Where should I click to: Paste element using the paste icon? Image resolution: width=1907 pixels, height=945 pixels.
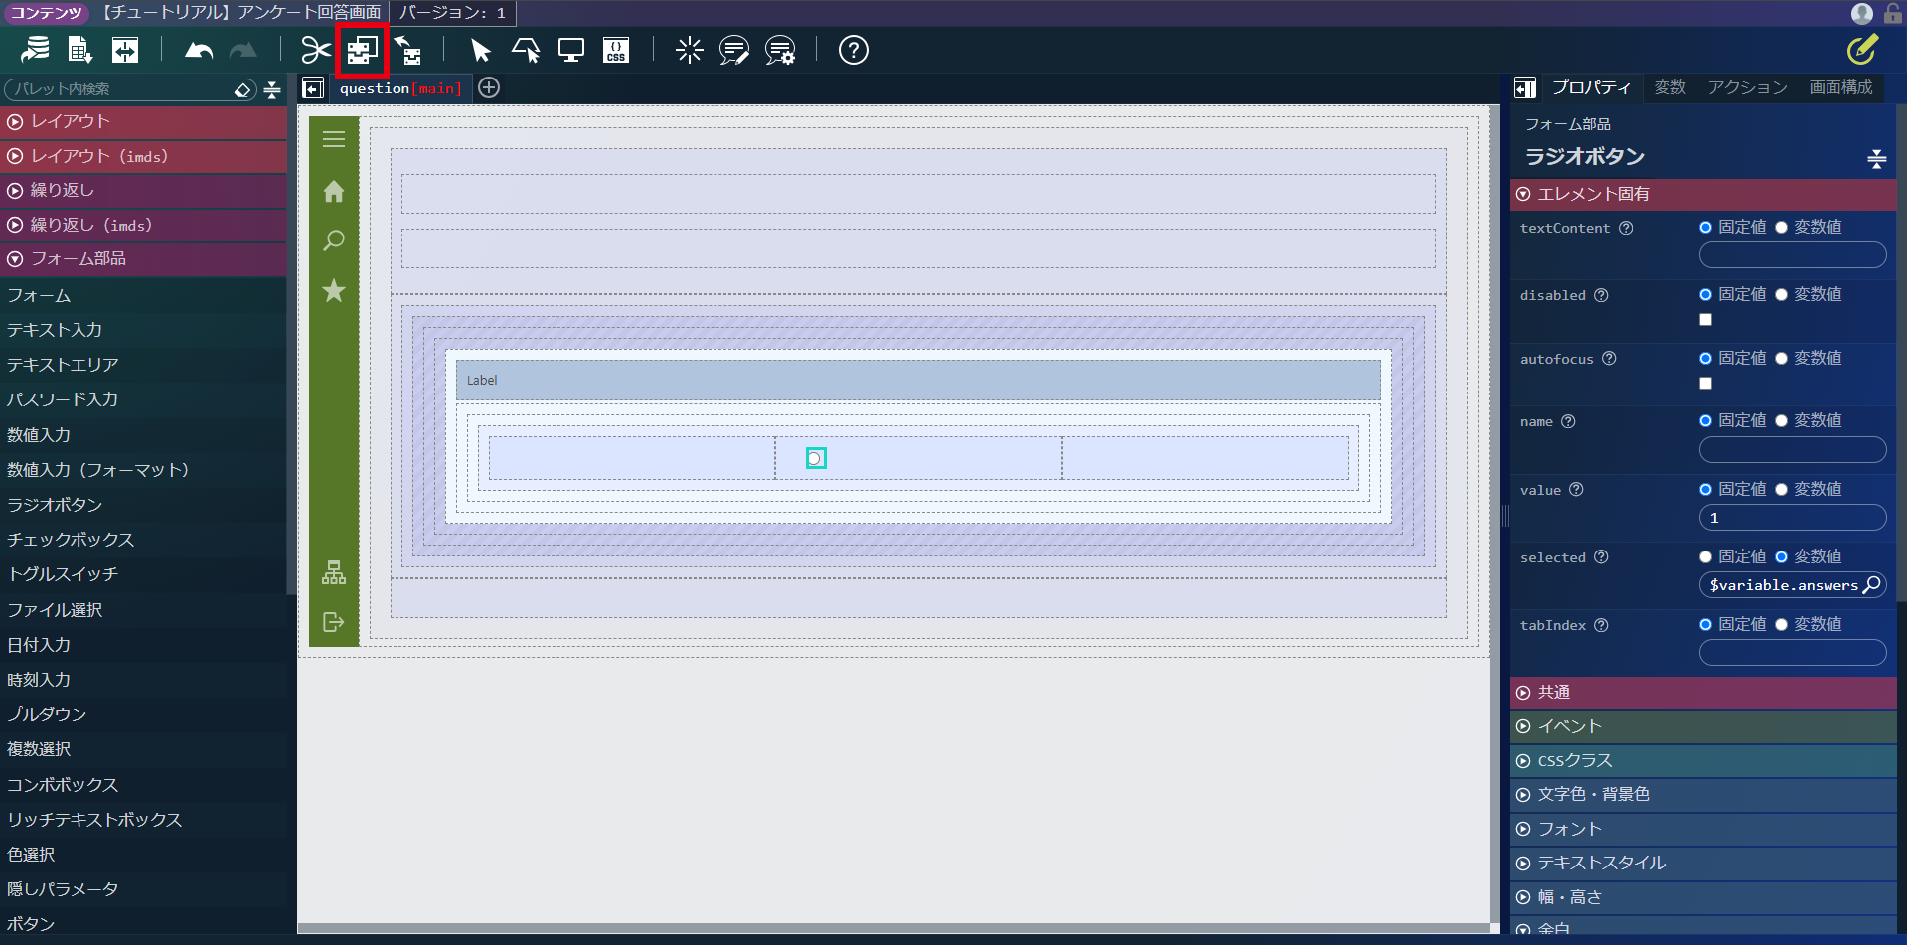tap(407, 50)
